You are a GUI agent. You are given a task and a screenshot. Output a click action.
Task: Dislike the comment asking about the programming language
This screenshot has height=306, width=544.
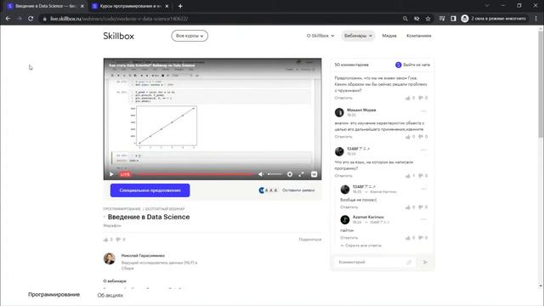(x=421, y=176)
